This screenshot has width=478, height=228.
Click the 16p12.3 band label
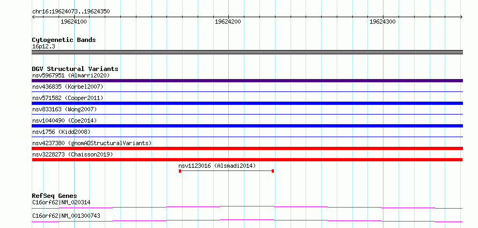pyautogui.click(x=44, y=47)
